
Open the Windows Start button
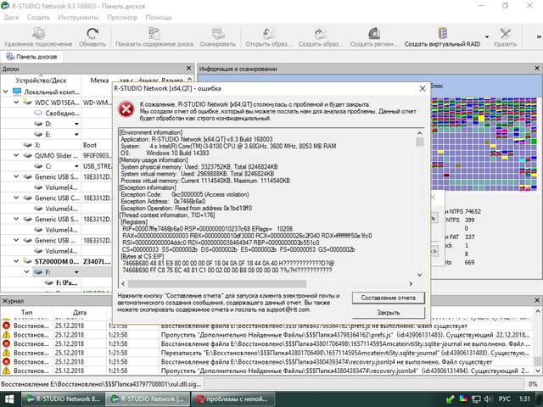tap(9, 399)
